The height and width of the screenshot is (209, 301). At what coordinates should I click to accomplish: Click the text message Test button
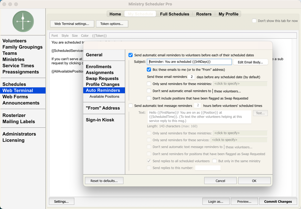(x=260, y=113)
